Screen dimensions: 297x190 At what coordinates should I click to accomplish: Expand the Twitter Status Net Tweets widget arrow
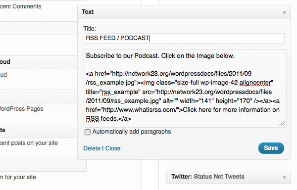point(284,177)
